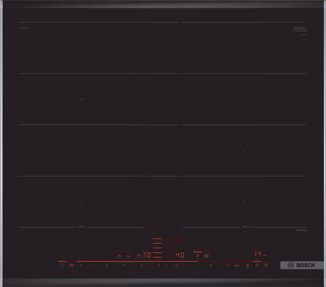Pick power level 6 on the control strip
Screen dimensions: 326x287
coord(176,265)
